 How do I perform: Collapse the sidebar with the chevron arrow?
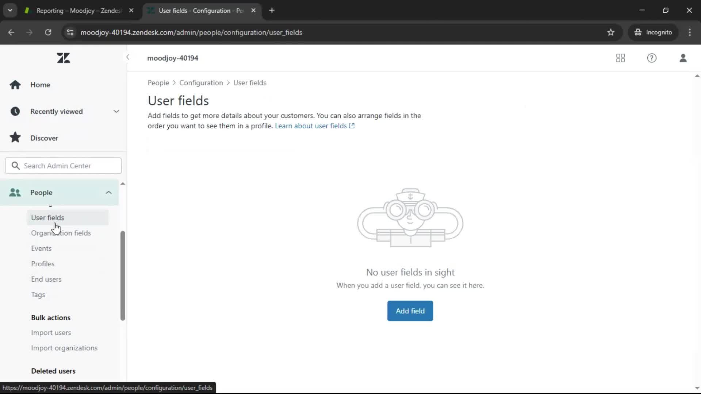[128, 57]
